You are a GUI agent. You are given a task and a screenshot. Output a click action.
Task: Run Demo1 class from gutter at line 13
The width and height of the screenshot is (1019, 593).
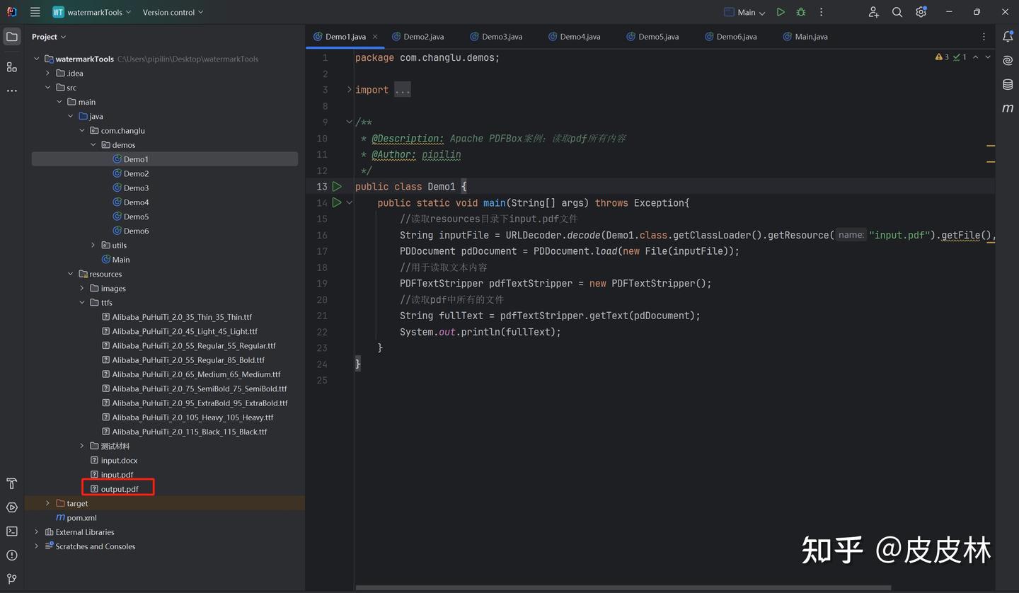[x=338, y=187]
